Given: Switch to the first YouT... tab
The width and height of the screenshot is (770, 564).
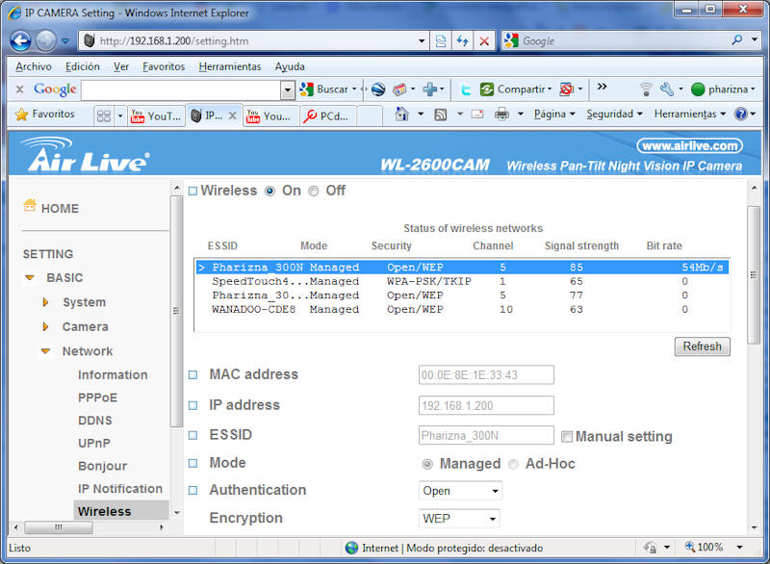Looking at the screenshot, I should tap(156, 115).
